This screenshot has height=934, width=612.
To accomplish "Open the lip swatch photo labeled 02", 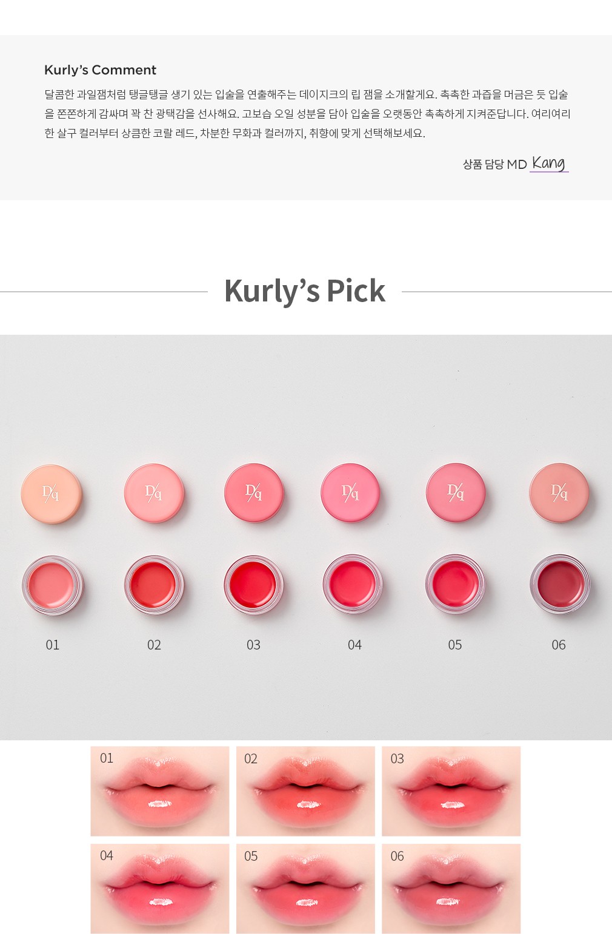I will coord(305,791).
